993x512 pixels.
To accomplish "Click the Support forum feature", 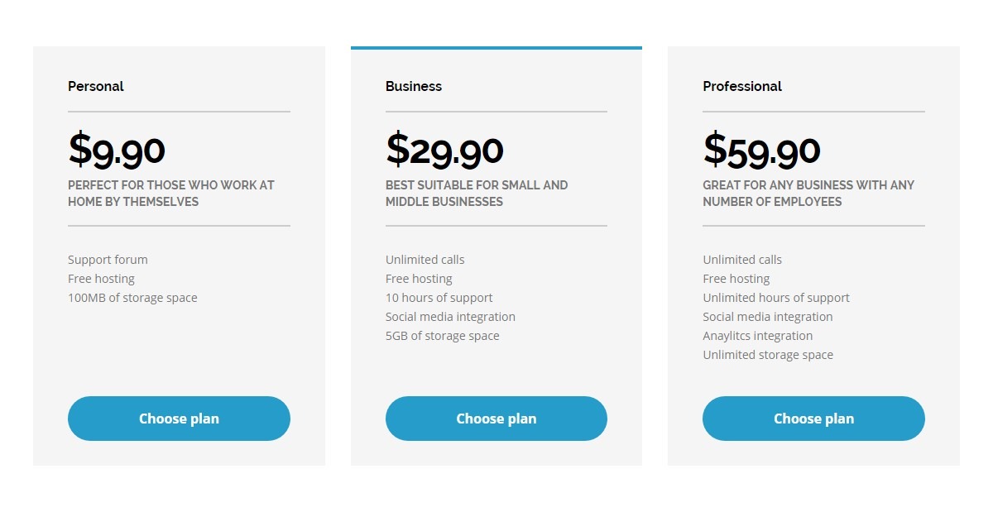I will (x=108, y=260).
